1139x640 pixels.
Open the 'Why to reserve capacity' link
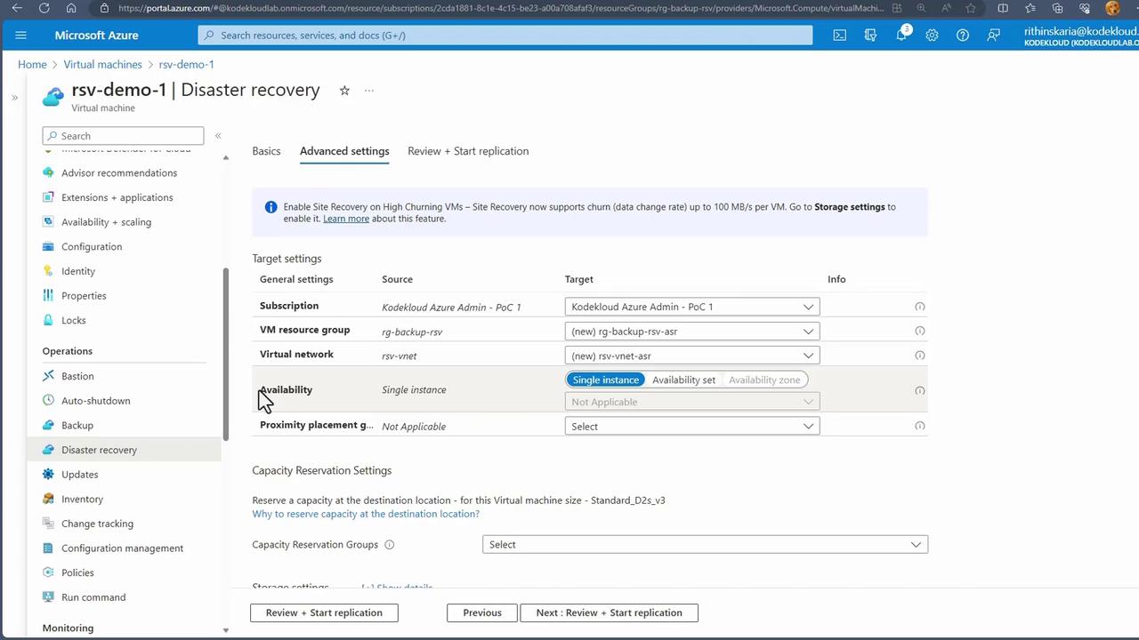tap(366, 514)
